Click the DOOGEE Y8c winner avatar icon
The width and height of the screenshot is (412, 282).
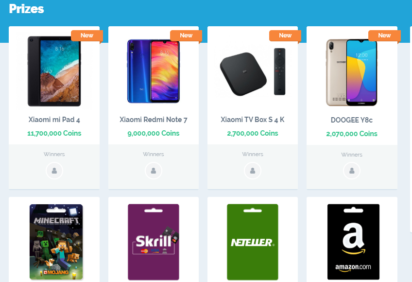[352, 171]
